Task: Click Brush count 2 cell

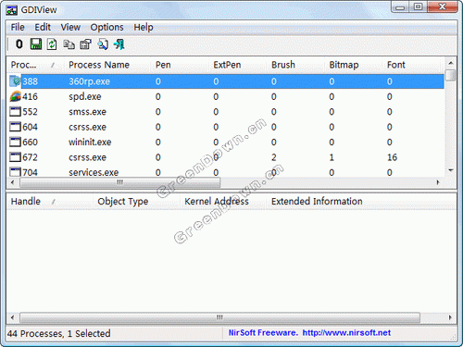Action: (274, 157)
